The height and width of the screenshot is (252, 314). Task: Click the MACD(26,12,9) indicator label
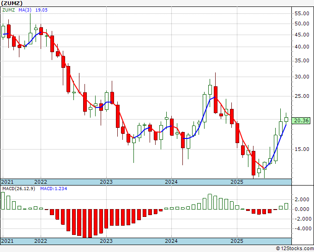tap(18, 189)
